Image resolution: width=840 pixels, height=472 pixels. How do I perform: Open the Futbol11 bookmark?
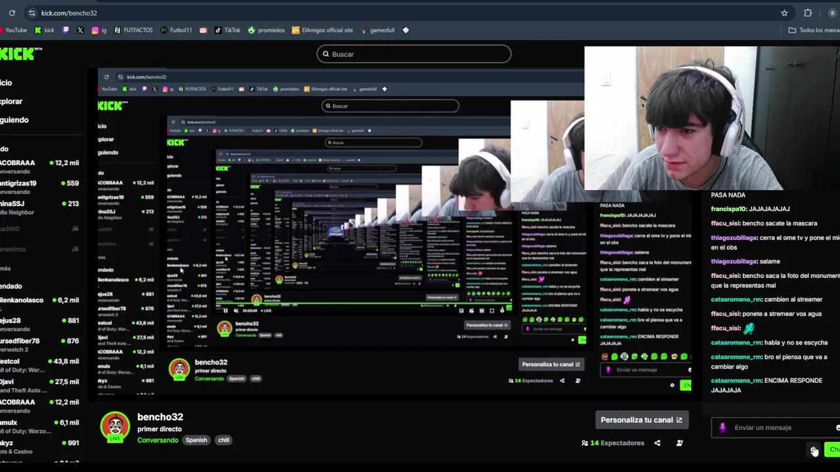coord(177,30)
